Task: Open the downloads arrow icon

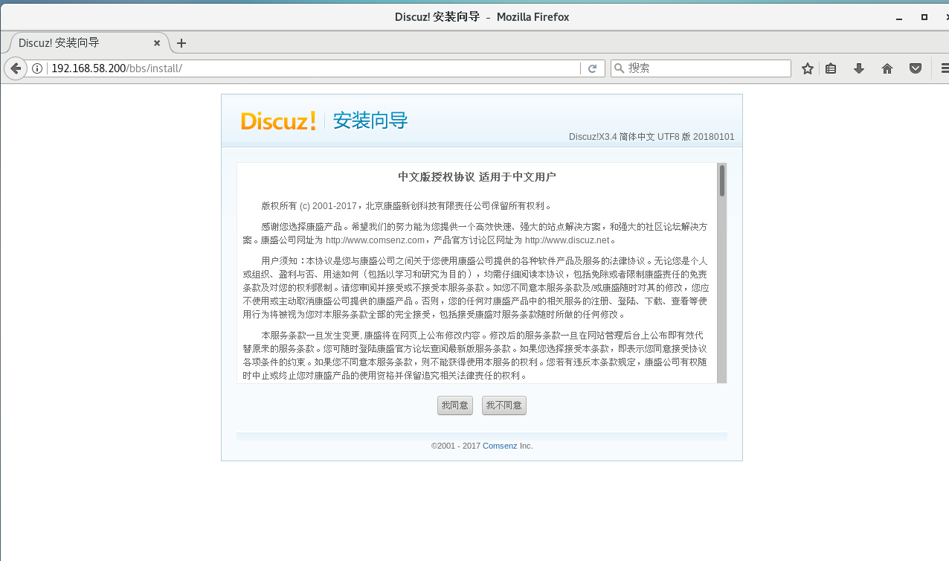Action: pos(859,68)
